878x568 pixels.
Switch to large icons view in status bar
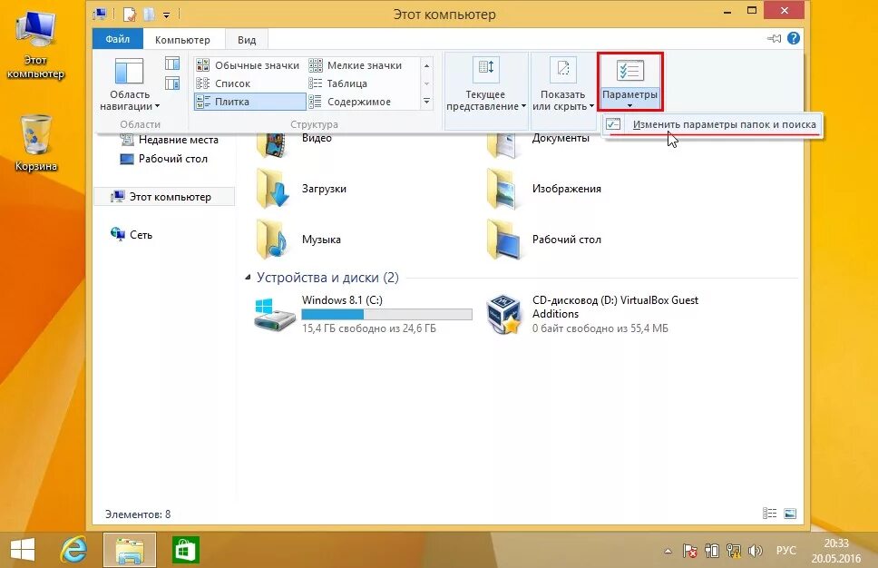[x=790, y=513]
